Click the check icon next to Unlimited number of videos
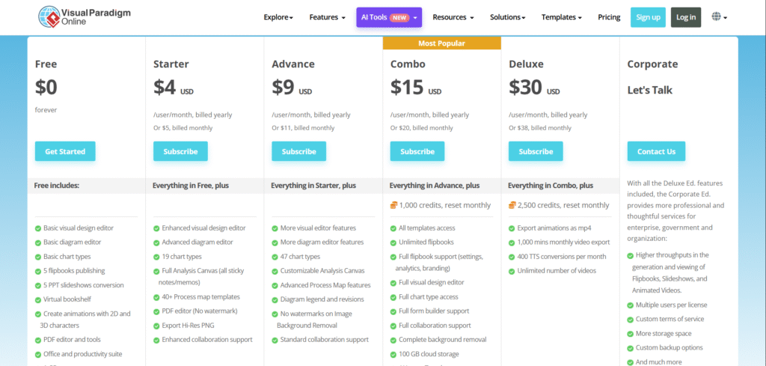This screenshot has width=766, height=366. [512, 271]
